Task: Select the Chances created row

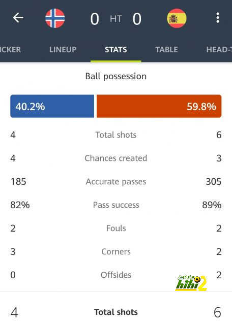Action: [x=116, y=158]
